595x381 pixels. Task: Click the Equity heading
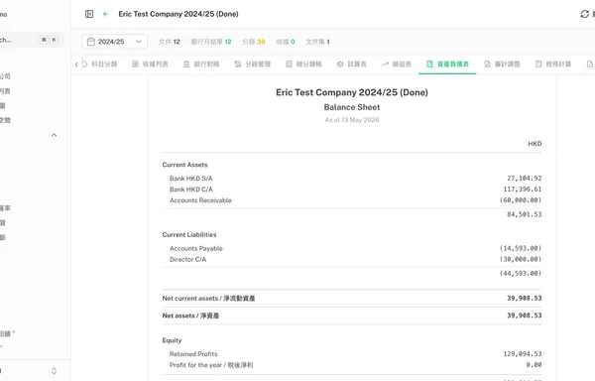(172, 340)
